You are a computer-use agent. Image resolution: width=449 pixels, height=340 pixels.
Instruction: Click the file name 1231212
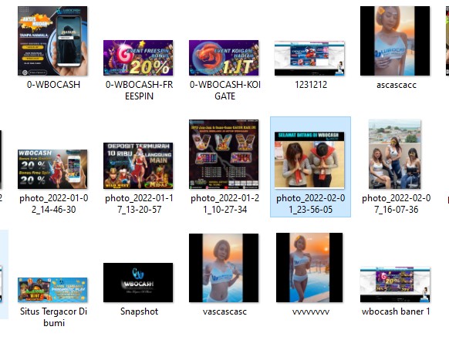[311, 85]
